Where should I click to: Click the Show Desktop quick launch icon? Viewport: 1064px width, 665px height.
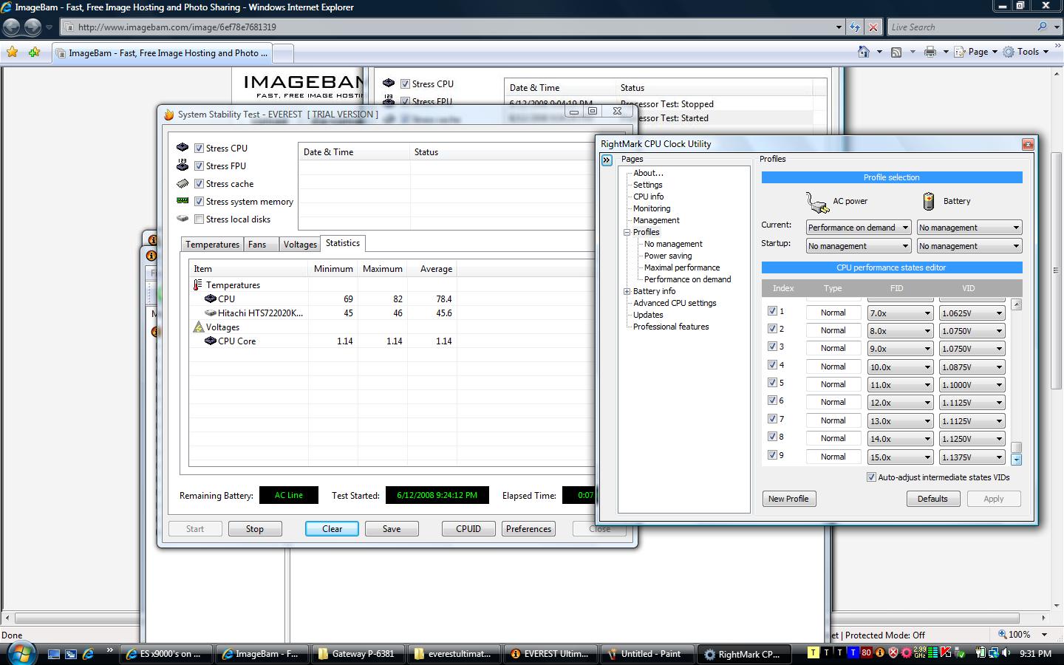pyautogui.click(x=53, y=654)
